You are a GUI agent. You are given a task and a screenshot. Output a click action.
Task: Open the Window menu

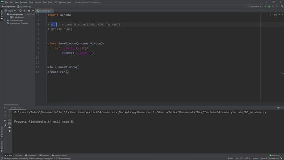coord(62,2)
